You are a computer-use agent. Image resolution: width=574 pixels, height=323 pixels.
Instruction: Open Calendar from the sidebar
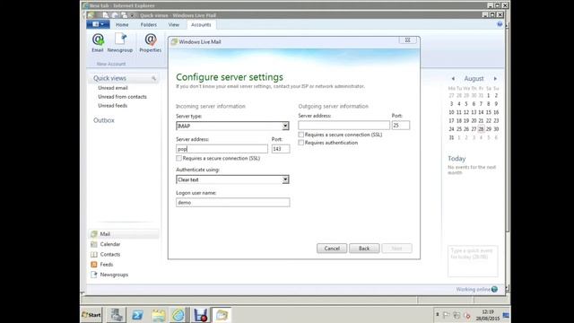click(x=109, y=244)
